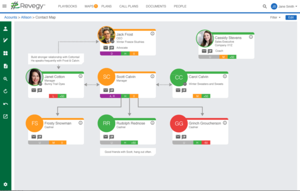Image resolution: width=300 pixels, height=191 pixels.
Task: Open the Jane Smith user menu
Action: (x=284, y=6)
